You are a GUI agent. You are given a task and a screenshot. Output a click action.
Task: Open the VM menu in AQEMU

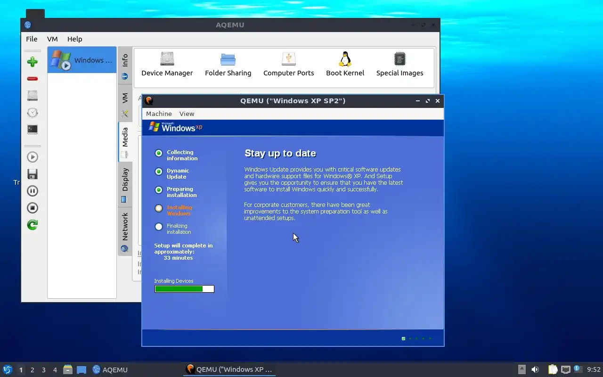tap(52, 39)
